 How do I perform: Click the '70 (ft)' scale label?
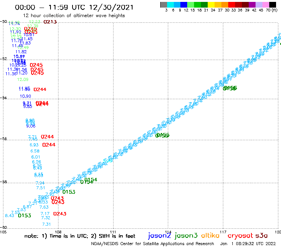tap(272, 10)
